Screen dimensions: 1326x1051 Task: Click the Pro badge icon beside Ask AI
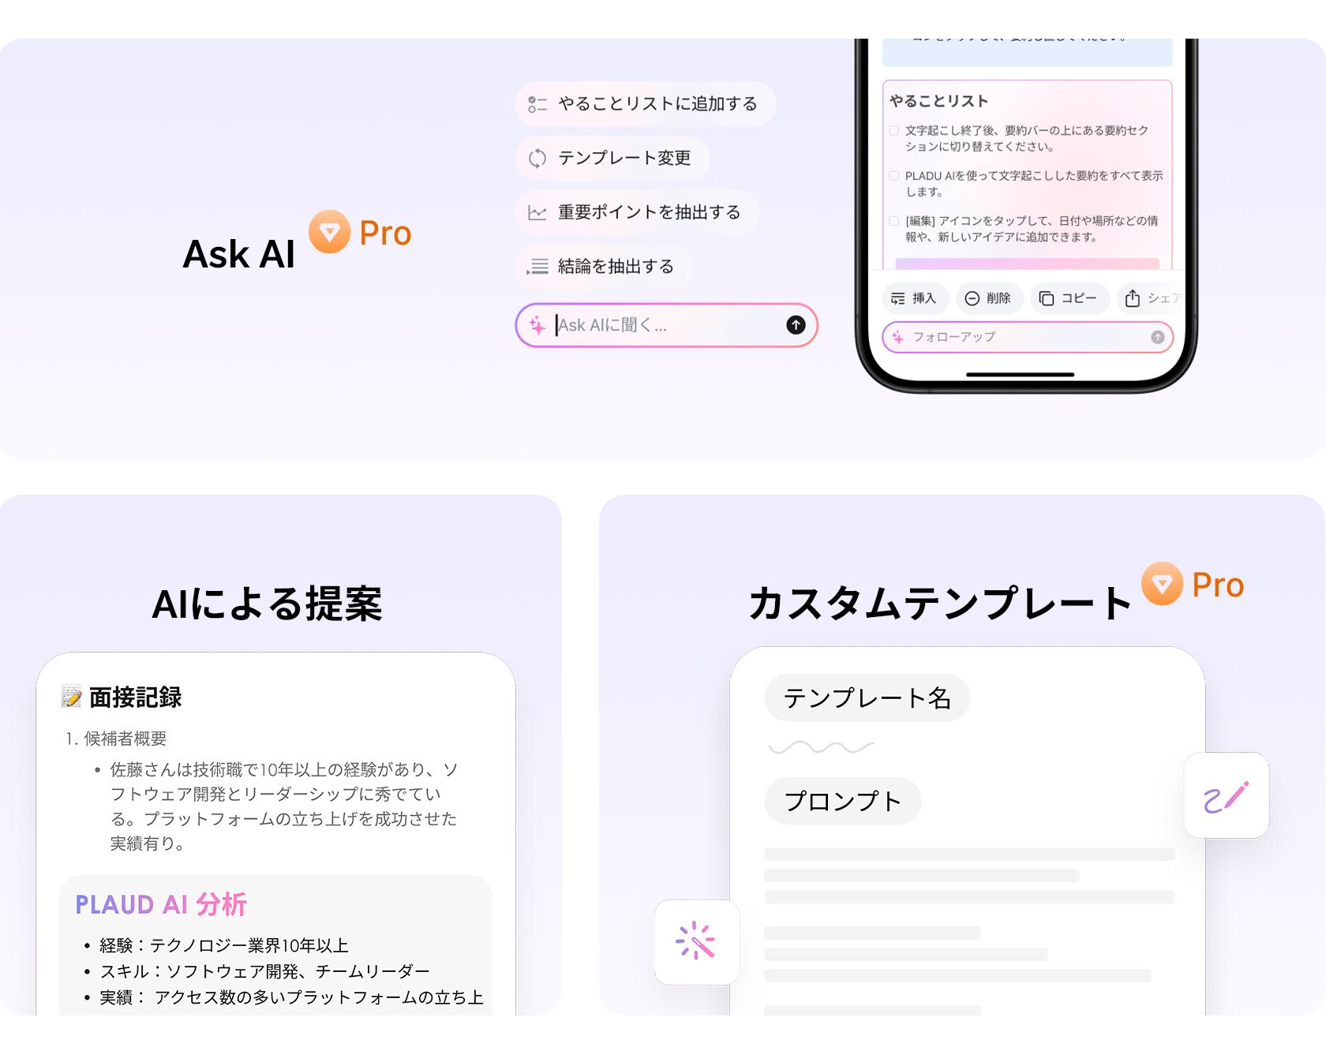click(x=329, y=231)
